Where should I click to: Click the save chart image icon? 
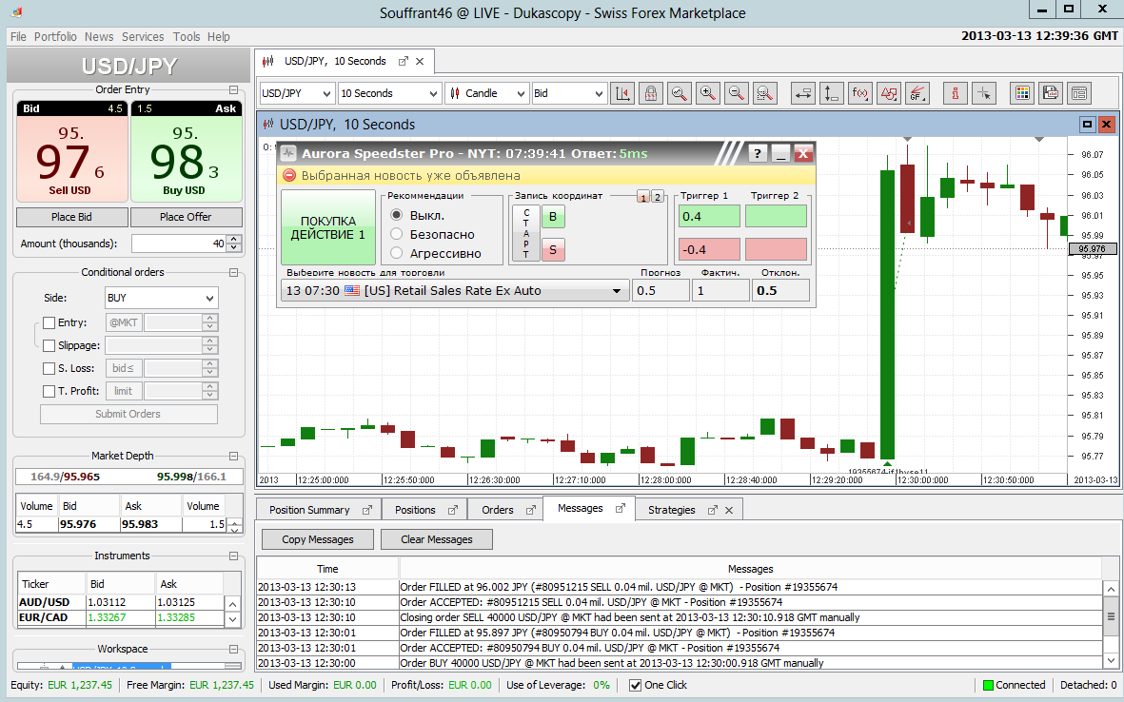tap(1050, 93)
